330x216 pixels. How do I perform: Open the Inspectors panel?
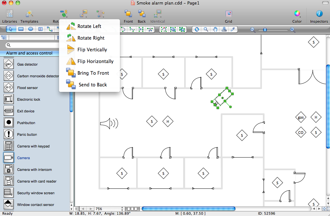[x=319, y=14]
